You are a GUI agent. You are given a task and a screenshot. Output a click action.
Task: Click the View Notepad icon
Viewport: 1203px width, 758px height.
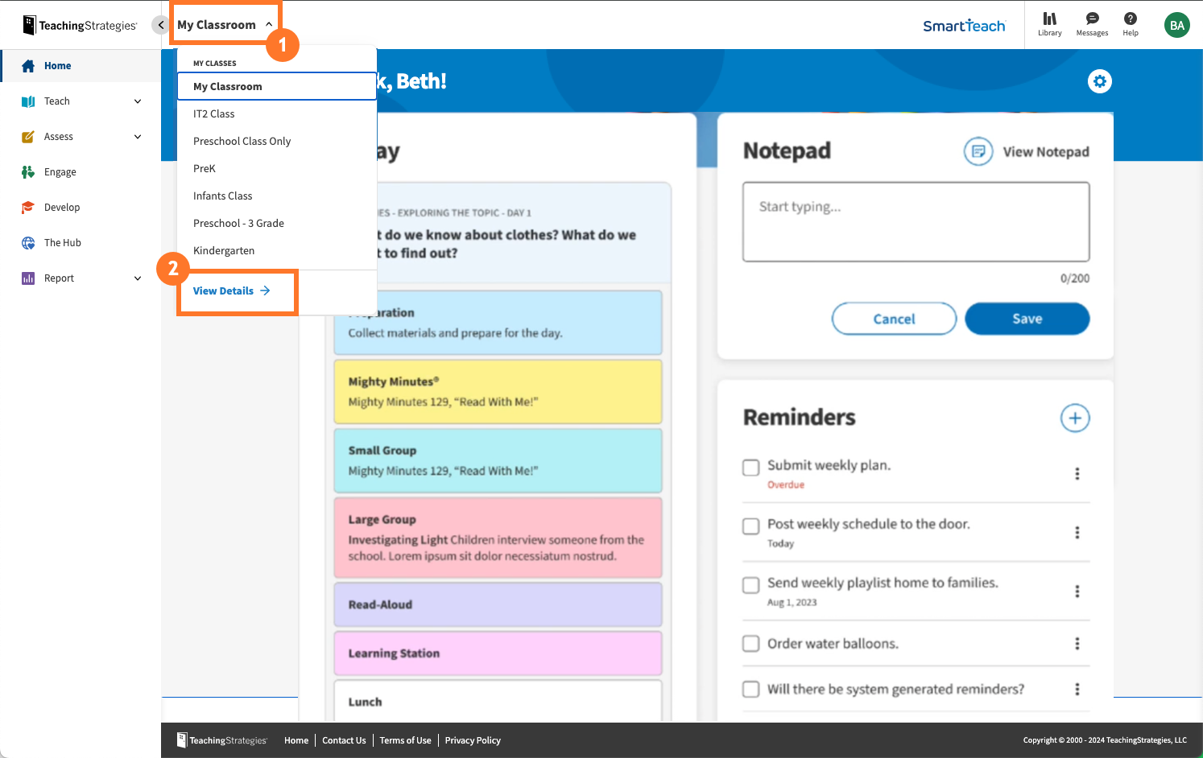pos(978,151)
